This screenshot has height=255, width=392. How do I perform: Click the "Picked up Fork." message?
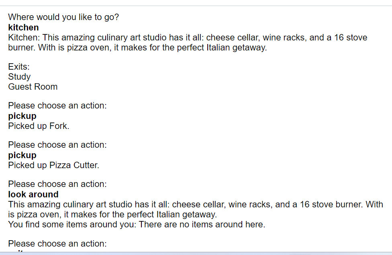click(39, 126)
